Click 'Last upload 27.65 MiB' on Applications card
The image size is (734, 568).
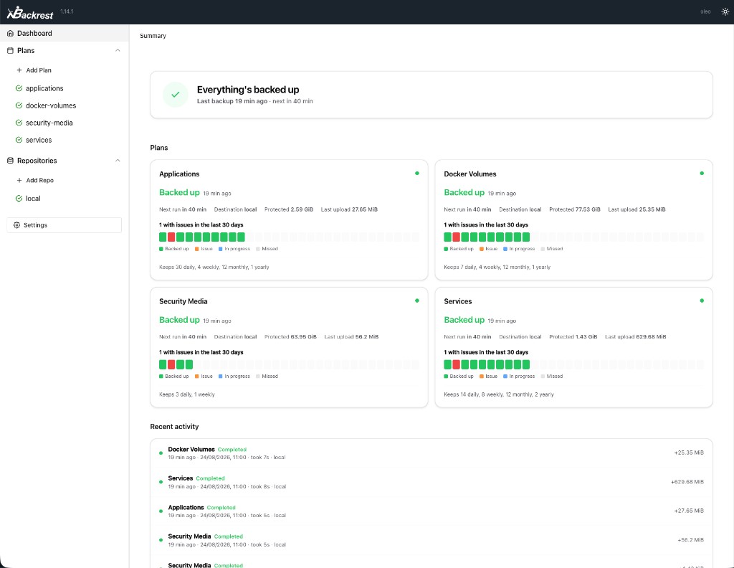(349, 209)
